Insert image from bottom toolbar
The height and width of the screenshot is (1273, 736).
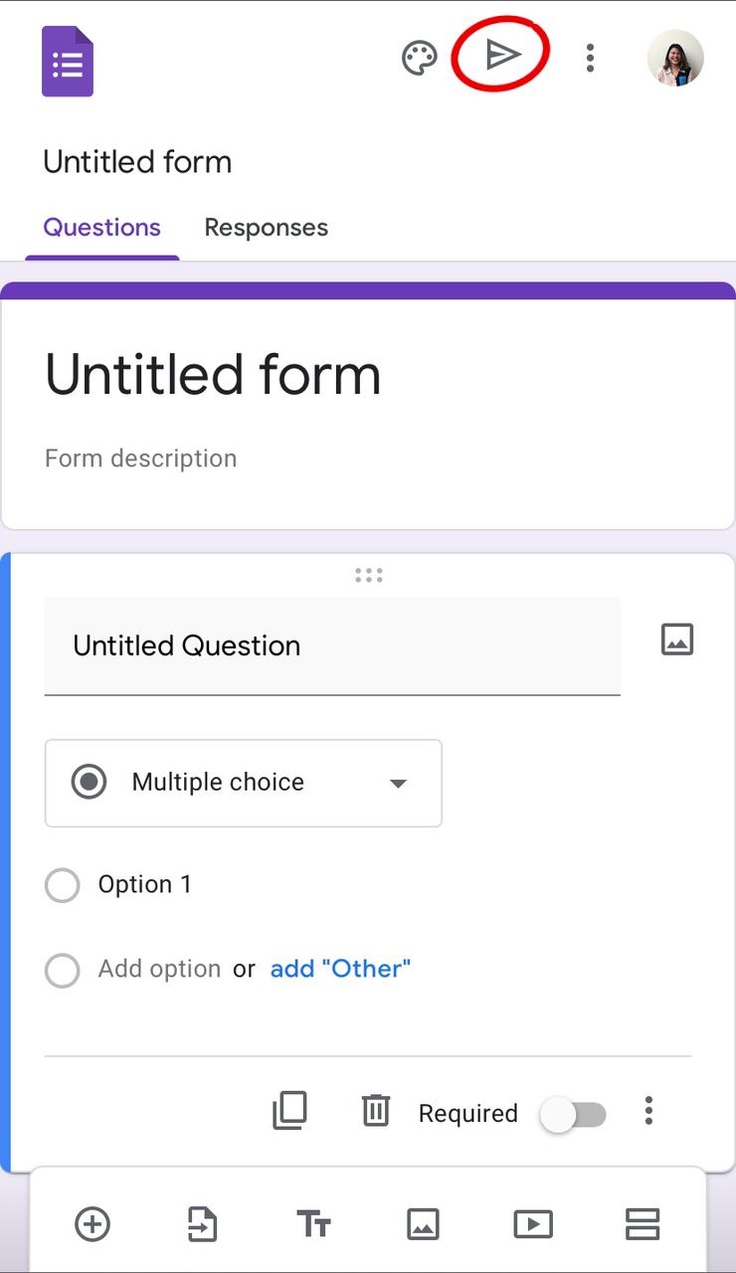(423, 1224)
